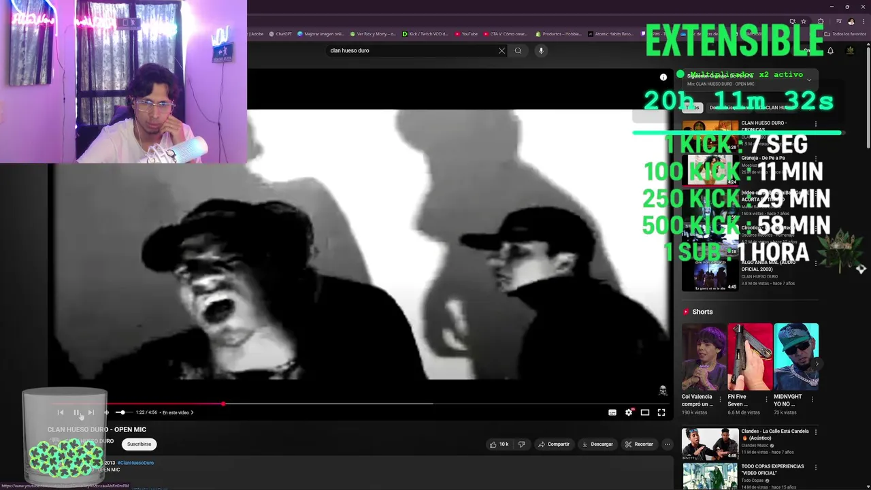Viewport: 871px width, 490px height.
Task: Open the 'Ver Rick y Morty' bookmark
Action: (373, 33)
